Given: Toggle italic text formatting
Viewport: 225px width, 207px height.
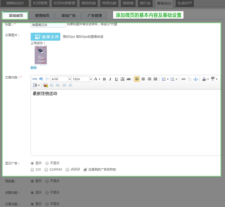Looking at the screenshot, I should click(110, 79).
